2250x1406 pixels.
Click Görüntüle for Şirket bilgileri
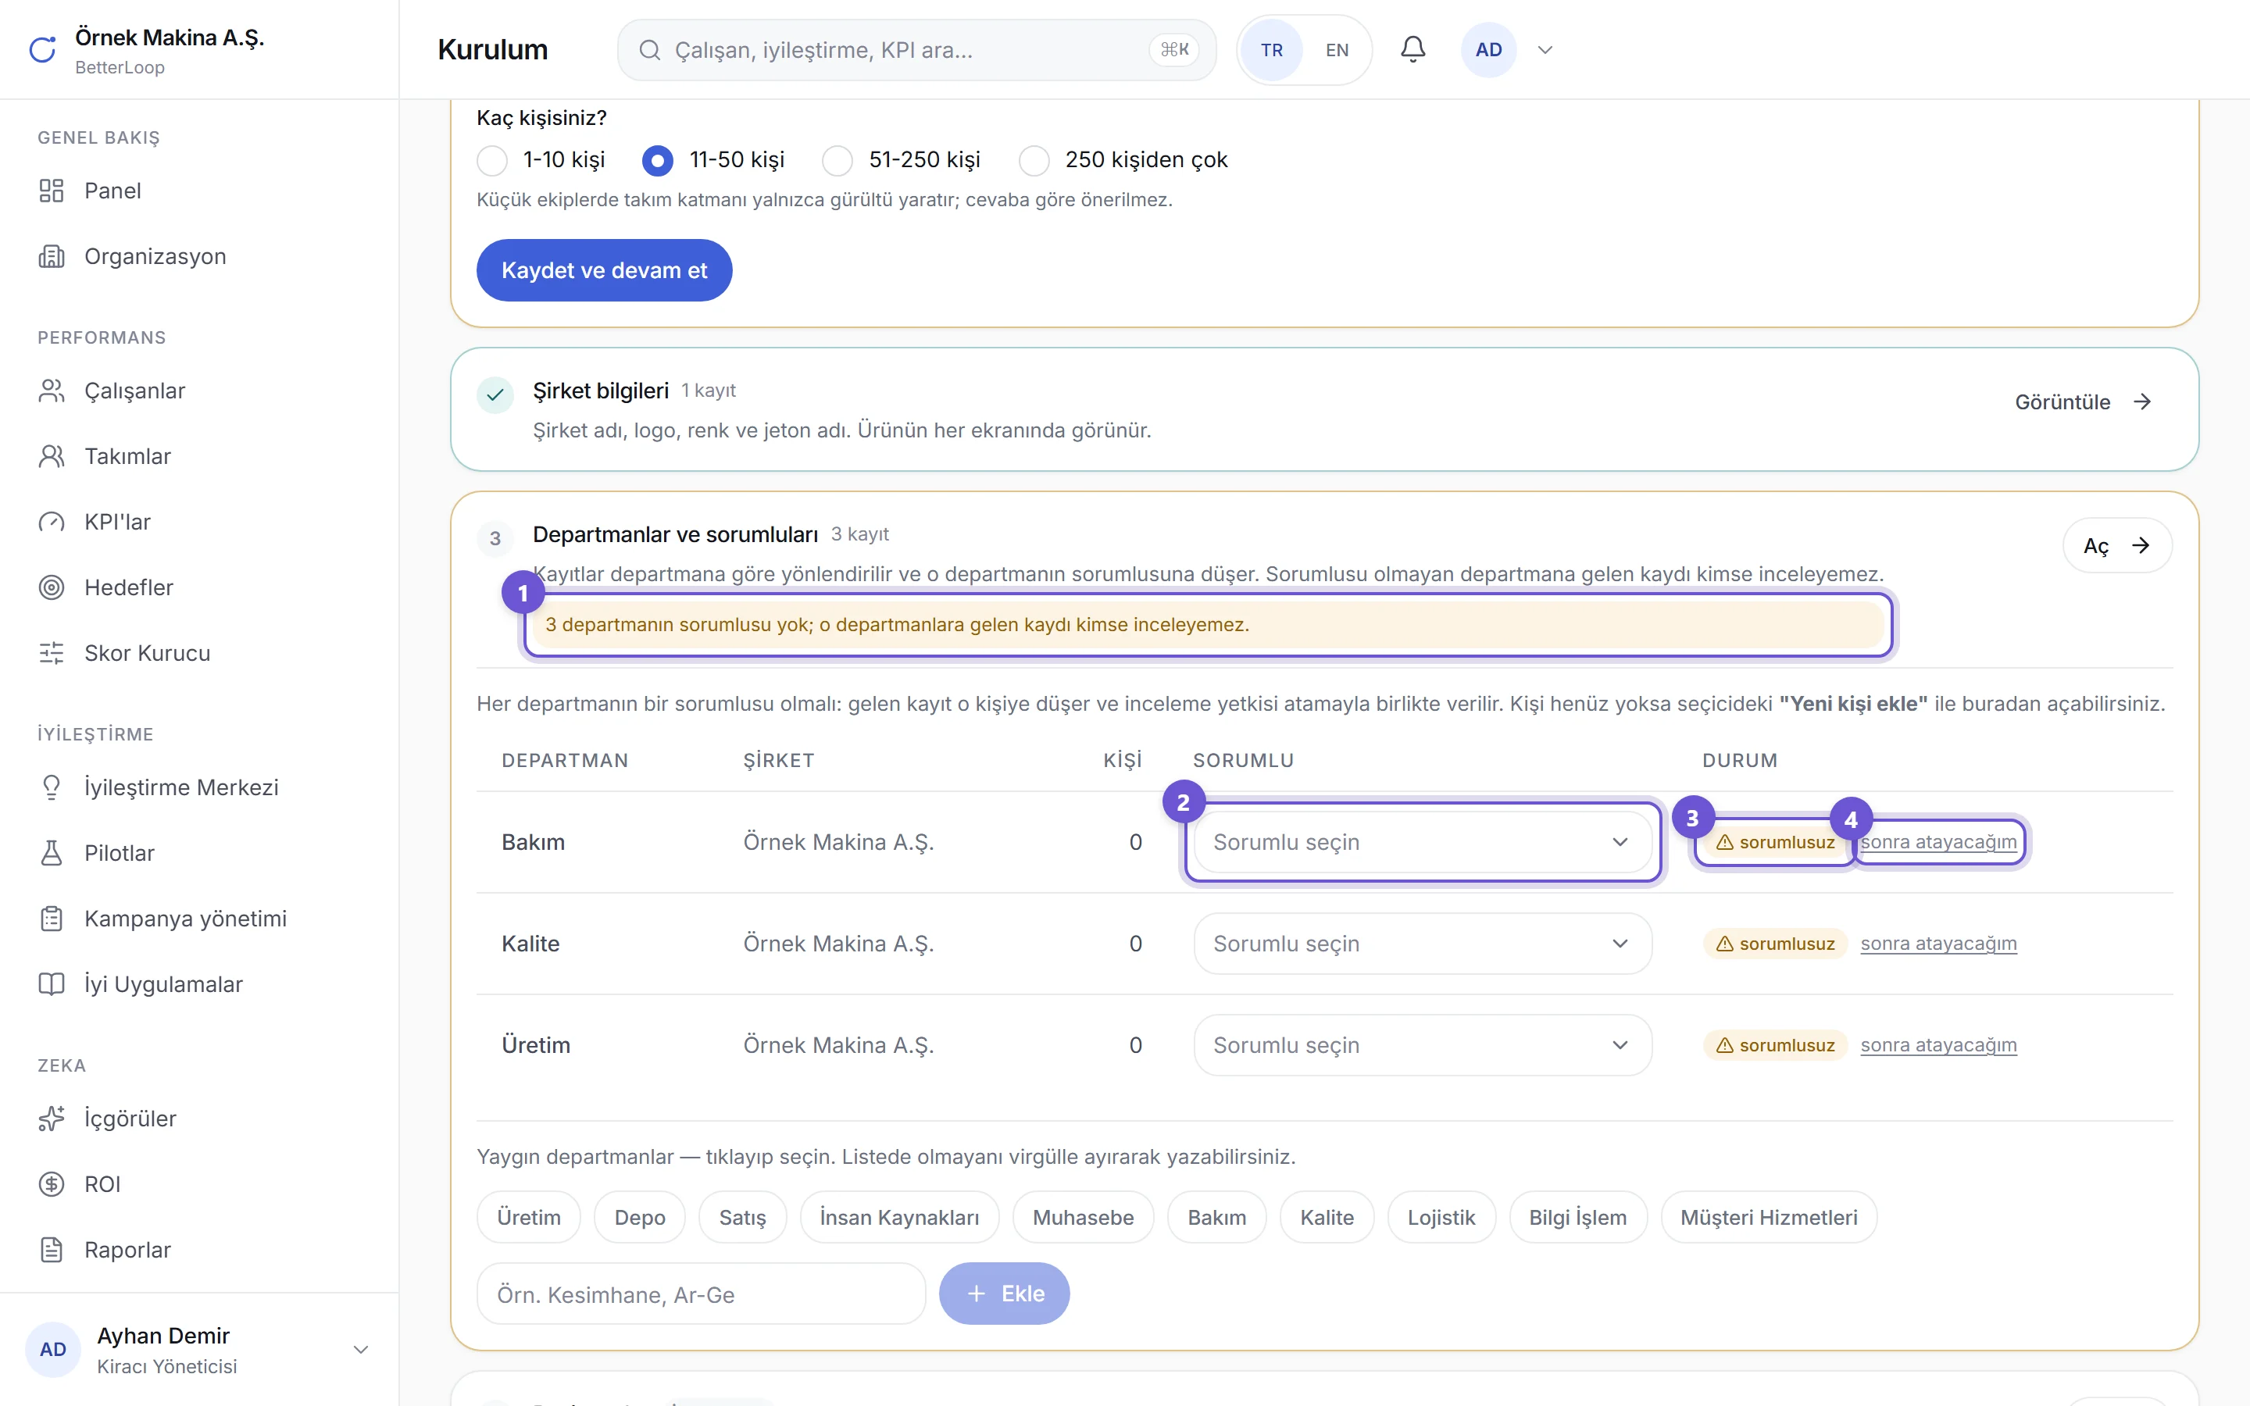[2083, 401]
